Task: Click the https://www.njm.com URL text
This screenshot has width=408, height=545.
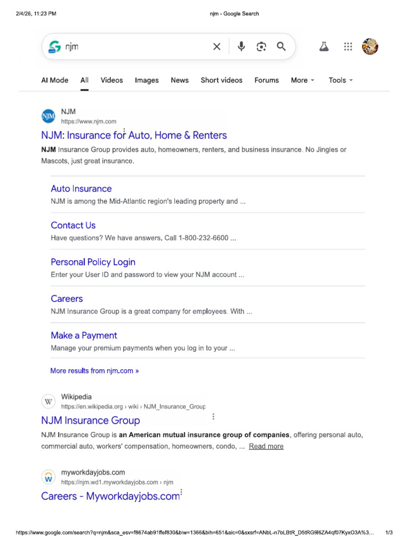Action: [x=89, y=122]
